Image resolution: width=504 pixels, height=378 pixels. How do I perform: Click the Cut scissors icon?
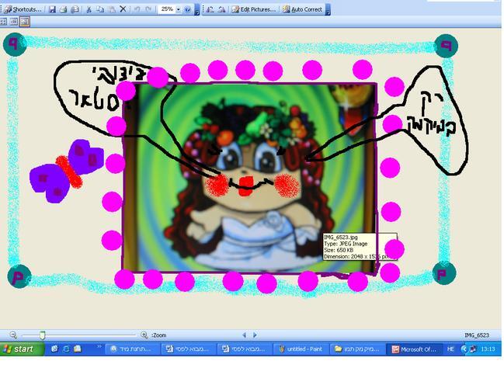pos(89,9)
